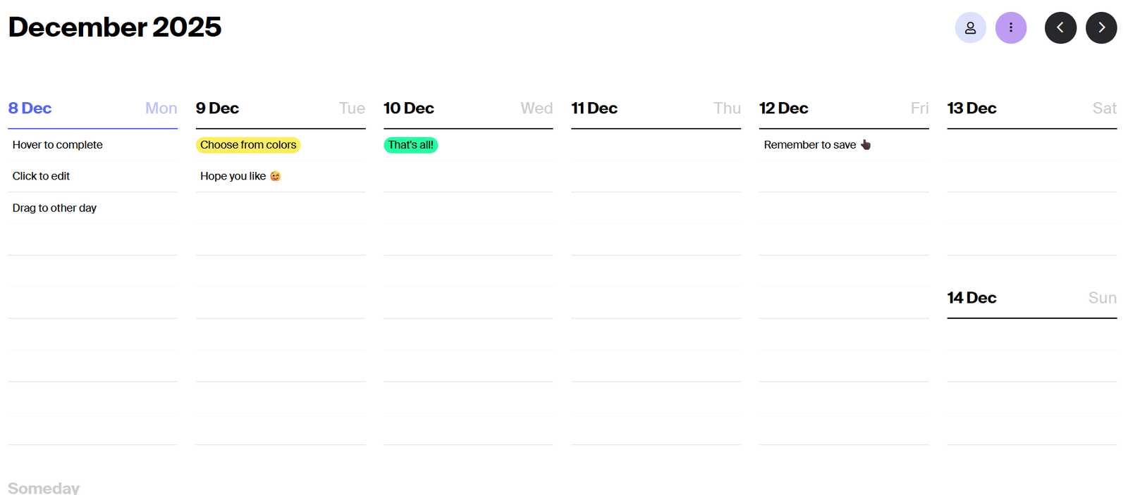
Task: Click the yellow 'Choose from colors' task
Action: (248, 145)
